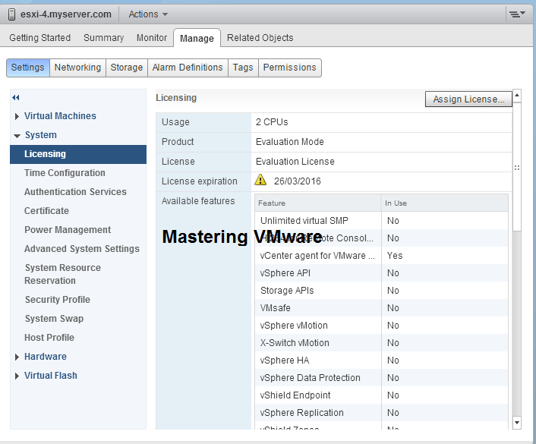This screenshot has height=444, width=536.
Task: Open Advanced System Settings
Action: pyautogui.click(x=82, y=249)
